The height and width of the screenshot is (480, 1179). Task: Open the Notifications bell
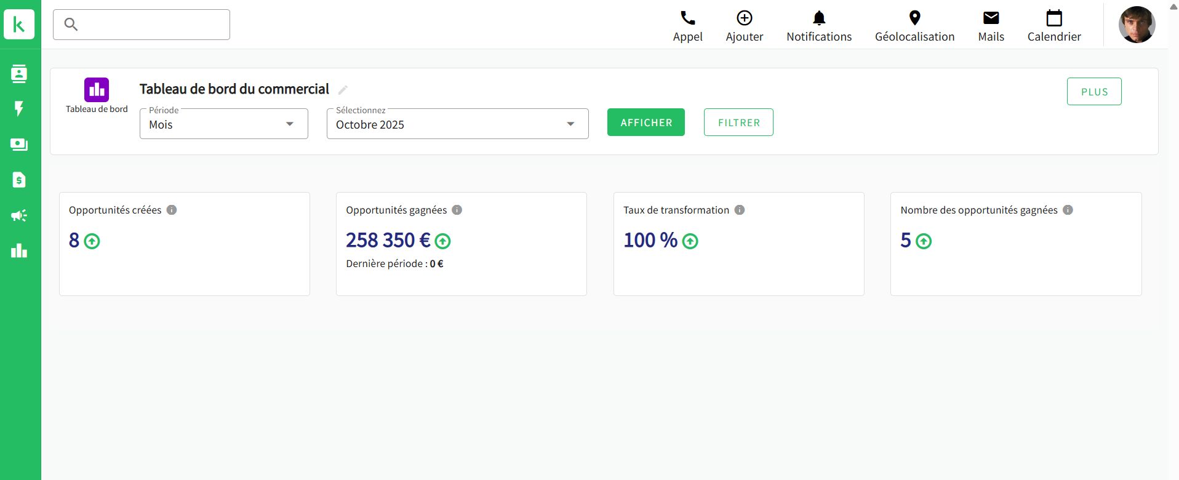click(x=818, y=18)
